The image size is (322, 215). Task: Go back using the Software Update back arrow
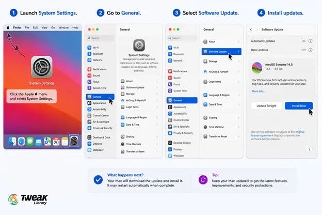[251, 29]
